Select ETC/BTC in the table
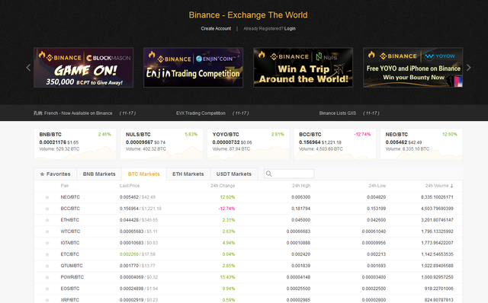Image resolution: width=488 pixels, height=303 pixels. click(69, 254)
